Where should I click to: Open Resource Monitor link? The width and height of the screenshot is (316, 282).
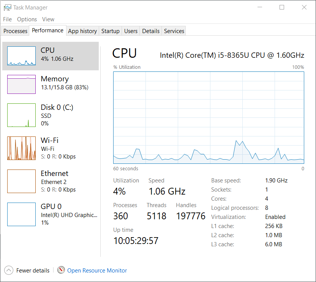97,271
